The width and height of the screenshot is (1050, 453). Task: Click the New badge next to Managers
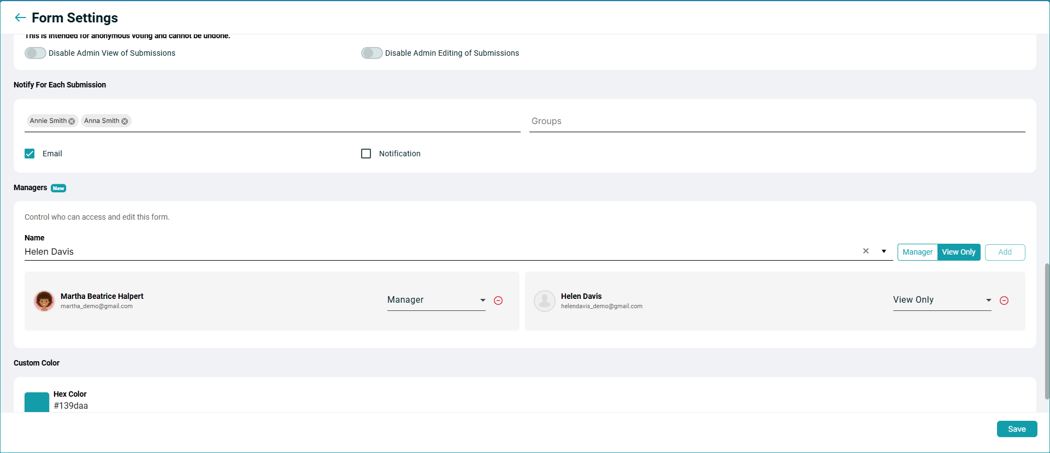58,188
